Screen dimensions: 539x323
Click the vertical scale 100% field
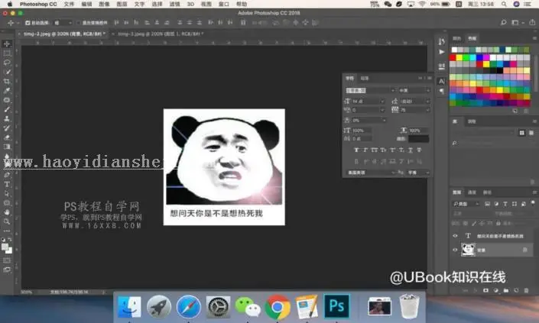click(x=362, y=131)
